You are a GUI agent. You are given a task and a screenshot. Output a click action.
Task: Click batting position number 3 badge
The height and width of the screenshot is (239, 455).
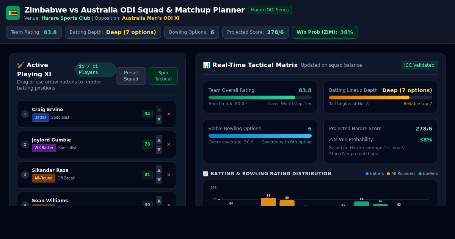pyautogui.click(x=25, y=175)
